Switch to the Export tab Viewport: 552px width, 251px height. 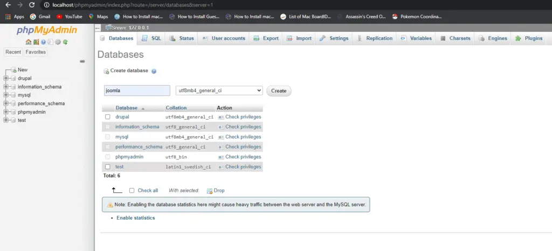(266, 38)
